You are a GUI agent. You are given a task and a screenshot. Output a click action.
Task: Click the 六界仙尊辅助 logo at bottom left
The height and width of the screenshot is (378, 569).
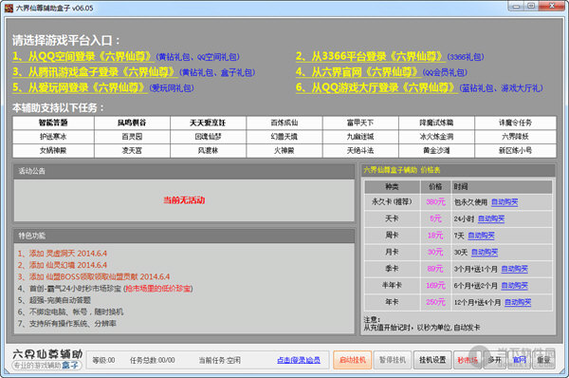click(46, 359)
